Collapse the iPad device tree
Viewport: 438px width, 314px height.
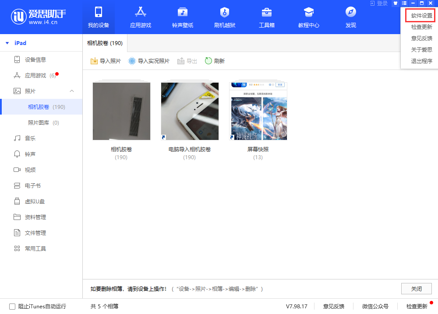(x=7, y=43)
